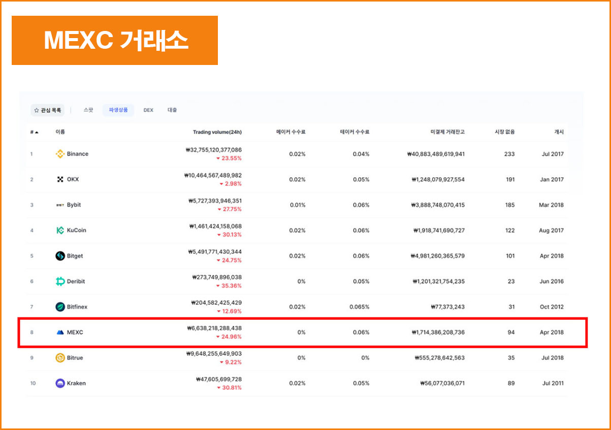
Task: Sort by 미결제 거래잔고 column
Action: click(x=447, y=132)
